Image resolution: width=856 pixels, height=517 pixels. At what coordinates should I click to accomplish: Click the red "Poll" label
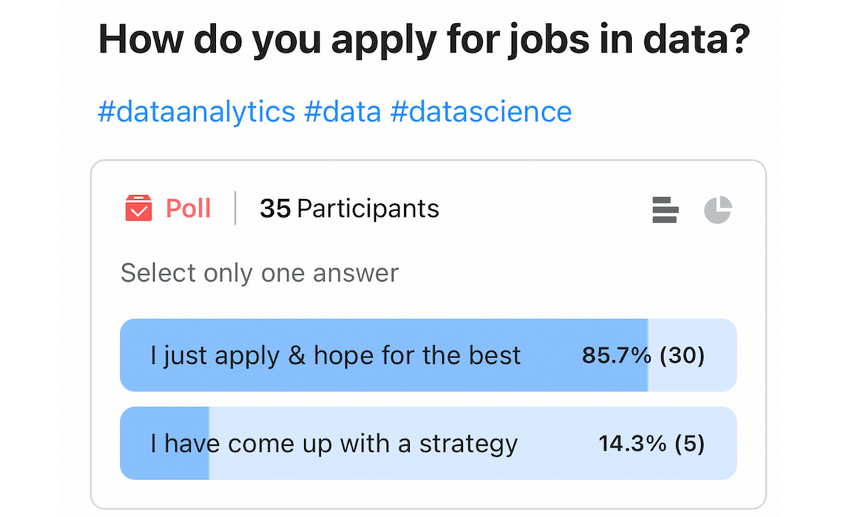[188, 209]
